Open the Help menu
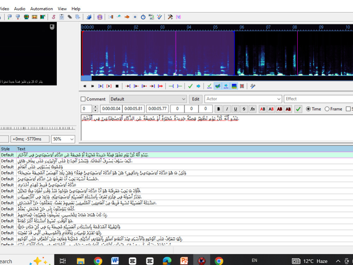This screenshot has width=353, height=265. pos(76,9)
